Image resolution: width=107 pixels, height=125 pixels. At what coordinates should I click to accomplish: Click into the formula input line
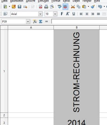click(x=79, y=21)
